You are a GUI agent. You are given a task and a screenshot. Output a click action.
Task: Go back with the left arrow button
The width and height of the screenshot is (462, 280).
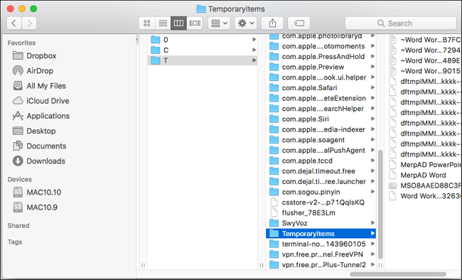pos(14,23)
